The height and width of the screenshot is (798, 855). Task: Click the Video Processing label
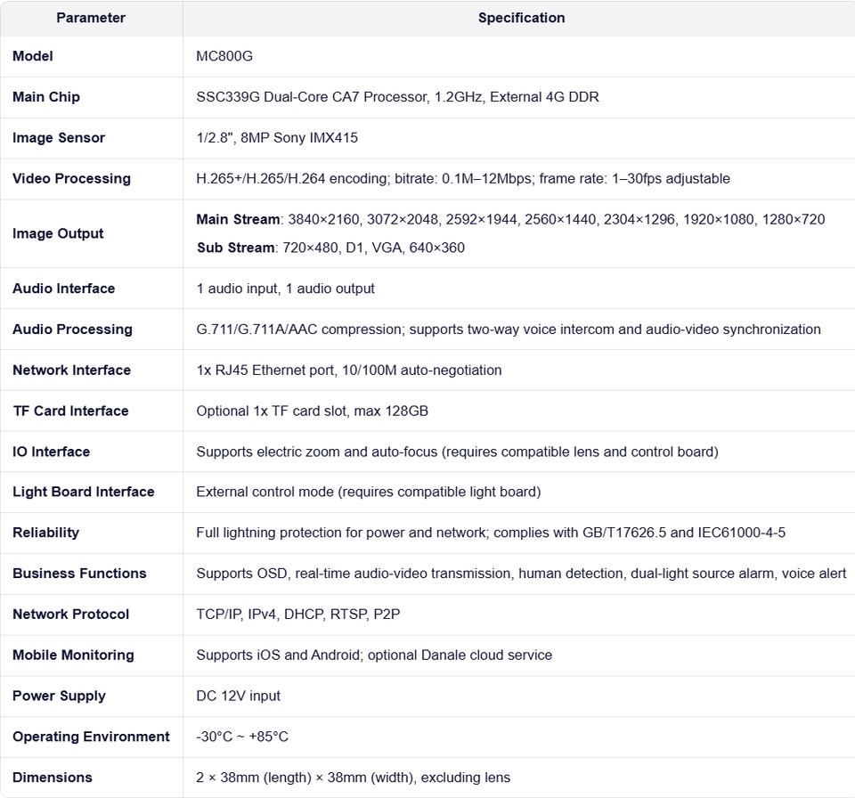tap(71, 179)
